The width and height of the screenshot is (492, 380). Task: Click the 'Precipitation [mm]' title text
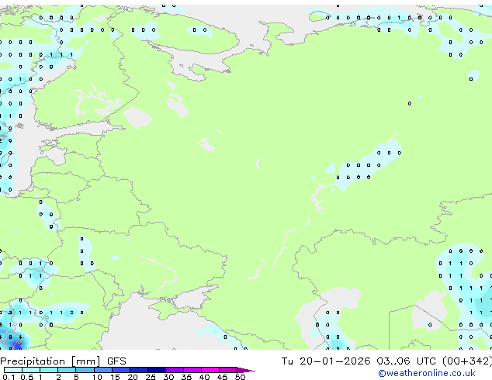[x=50, y=361]
